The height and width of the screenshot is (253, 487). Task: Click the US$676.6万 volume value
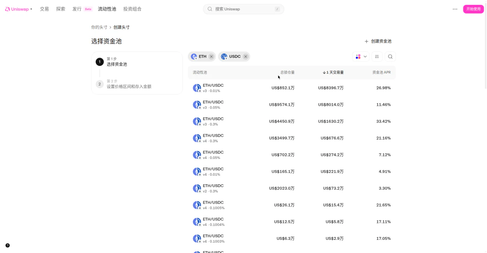332,138
